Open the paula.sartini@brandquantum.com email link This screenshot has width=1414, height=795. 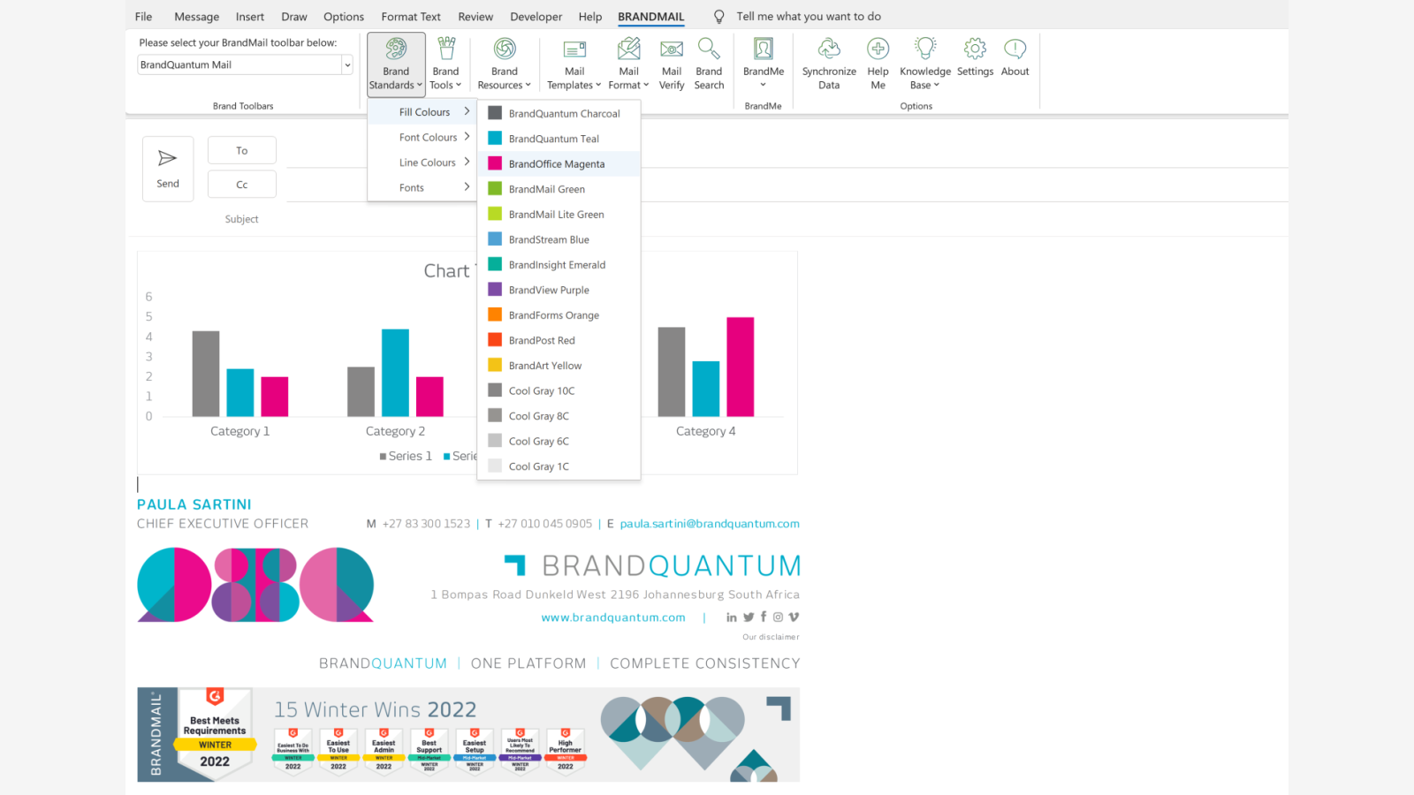point(709,523)
